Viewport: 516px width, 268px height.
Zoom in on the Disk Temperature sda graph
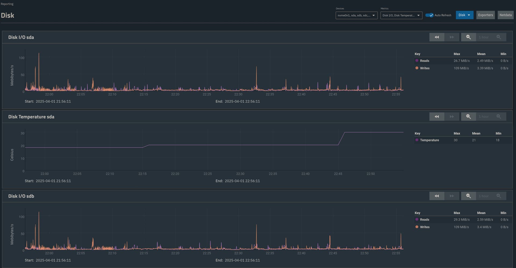click(499, 117)
